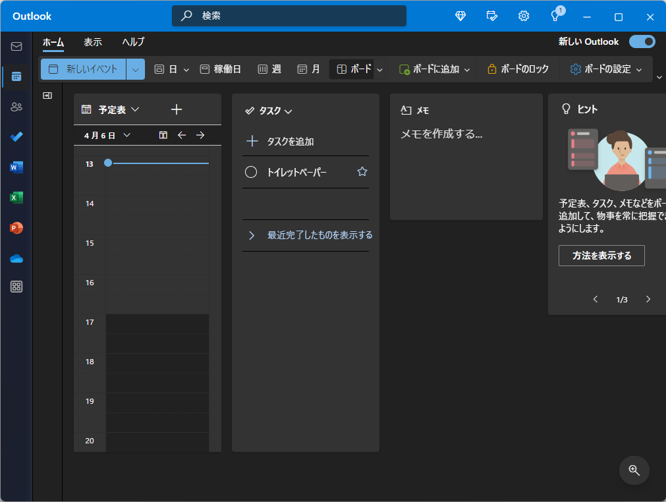
Task: Launch Word from the app sidebar
Action: [x=16, y=167]
